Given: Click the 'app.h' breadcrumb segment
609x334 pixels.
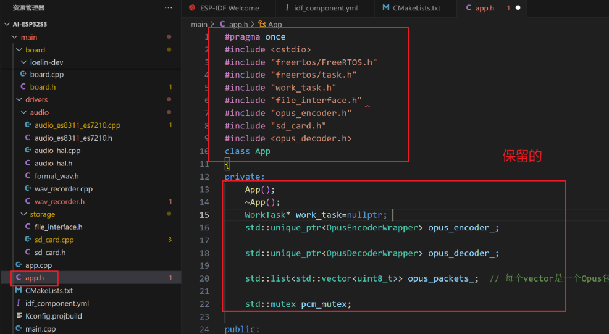Looking at the screenshot, I should tap(238, 25).
